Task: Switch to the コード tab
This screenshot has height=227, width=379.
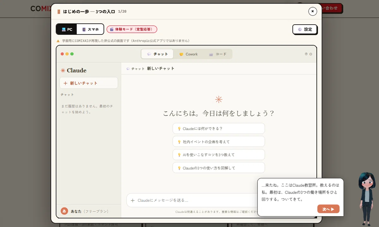Action: 218,54
